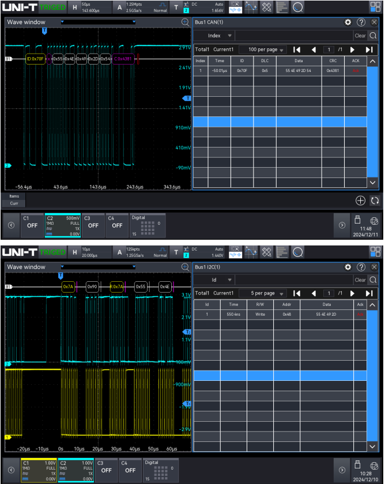
Task: Open help icon in Bus1 I2C panel
Action: [361, 267]
